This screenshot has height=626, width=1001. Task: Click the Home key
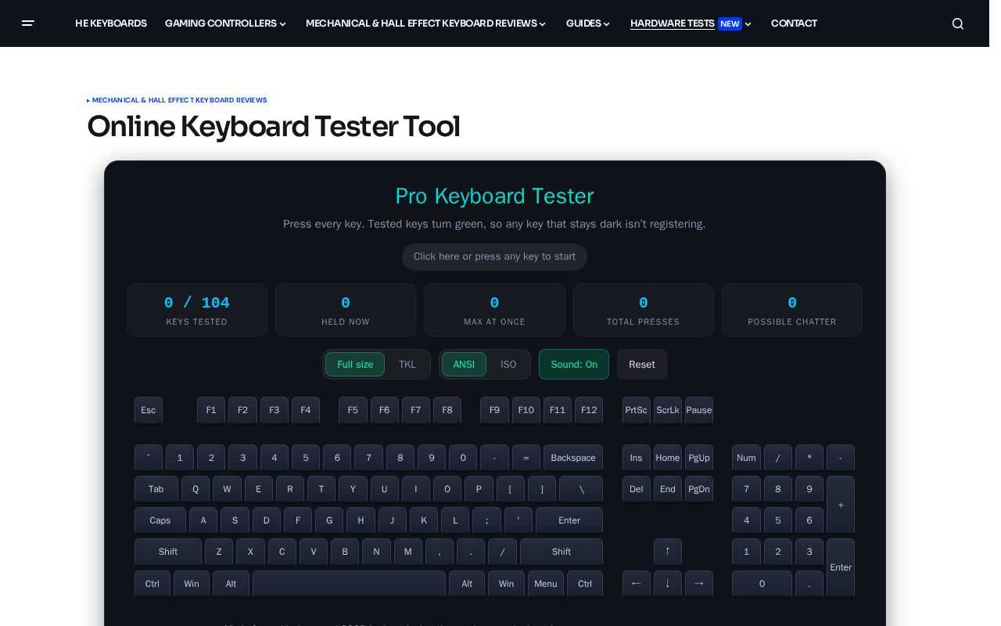[668, 458]
